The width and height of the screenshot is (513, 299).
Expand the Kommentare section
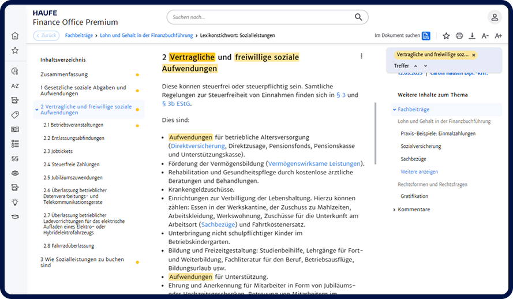[x=394, y=210]
